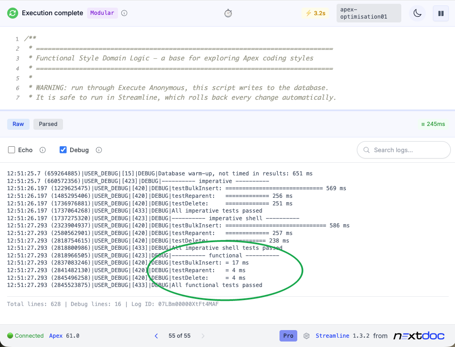Click version '1.3.2' in footer
This screenshot has width=455, height=347.
(361, 336)
